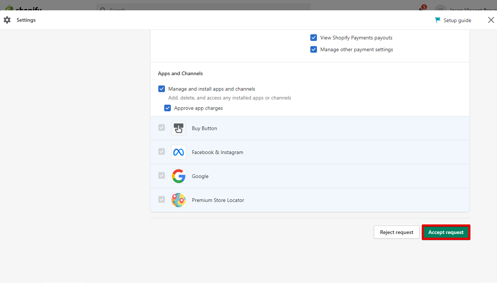Click the Meta icon for Facebook & Instagram
The image size is (497, 283).
(x=179, y=152)
